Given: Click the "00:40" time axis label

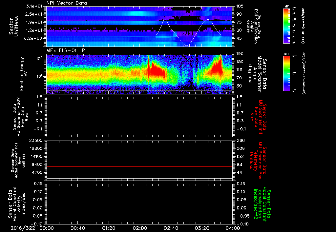Looking at the screenshot, I should 77,228.
